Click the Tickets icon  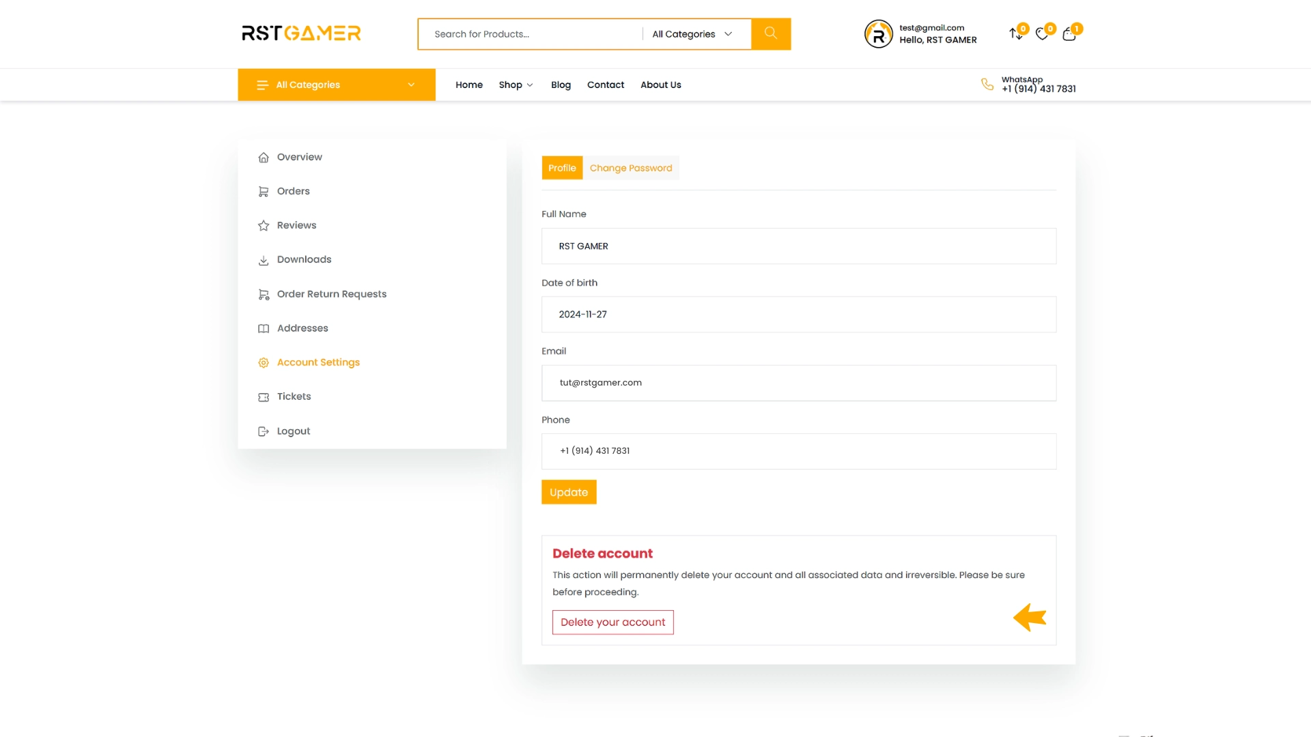[264, 397]
